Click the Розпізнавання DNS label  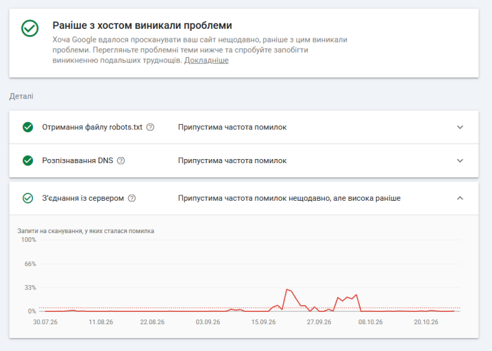[77, 160]
